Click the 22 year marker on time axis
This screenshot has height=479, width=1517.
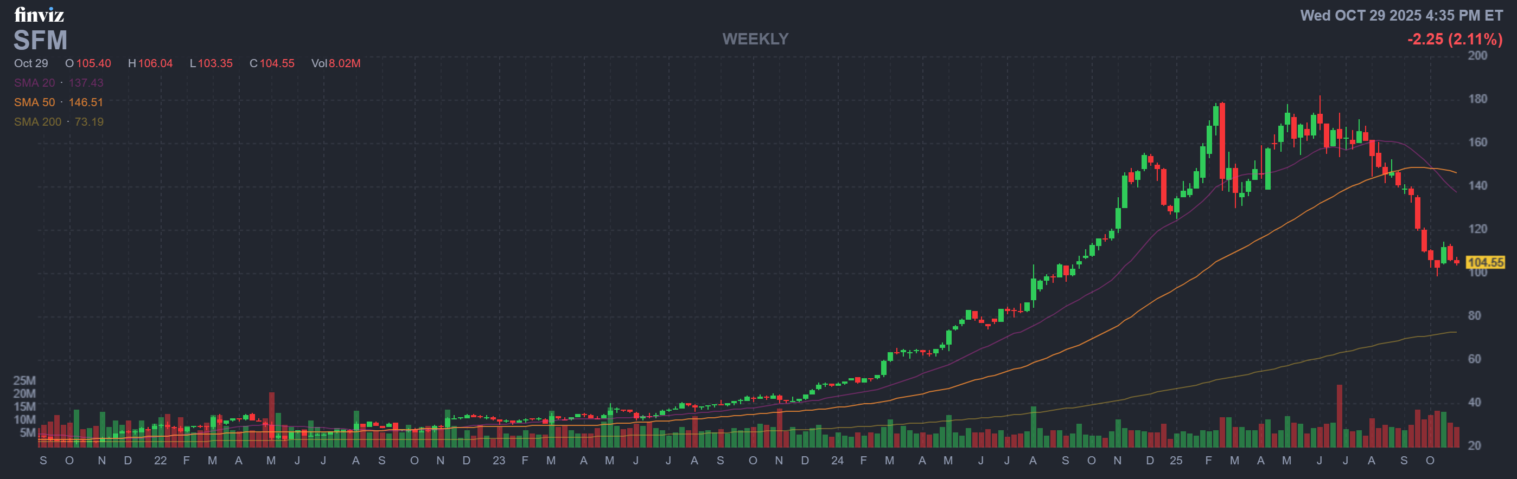coord(160,460)
